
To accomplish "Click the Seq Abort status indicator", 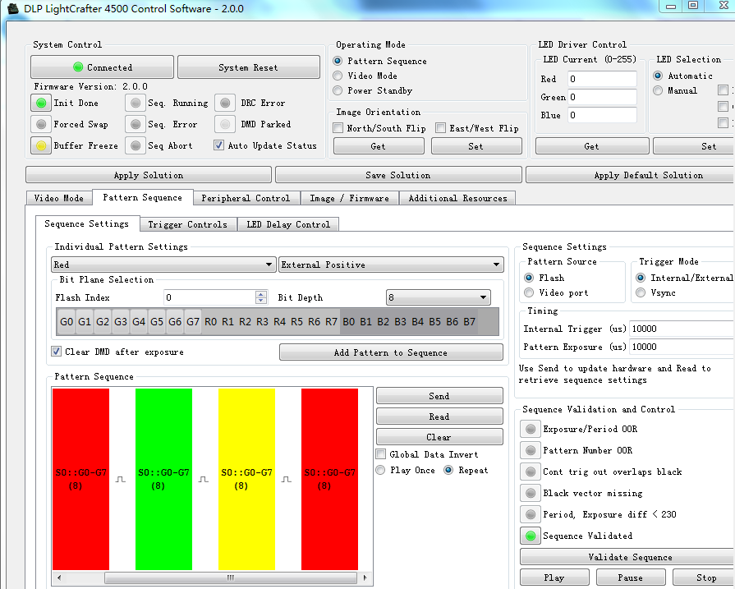I will tap(136, 145).
